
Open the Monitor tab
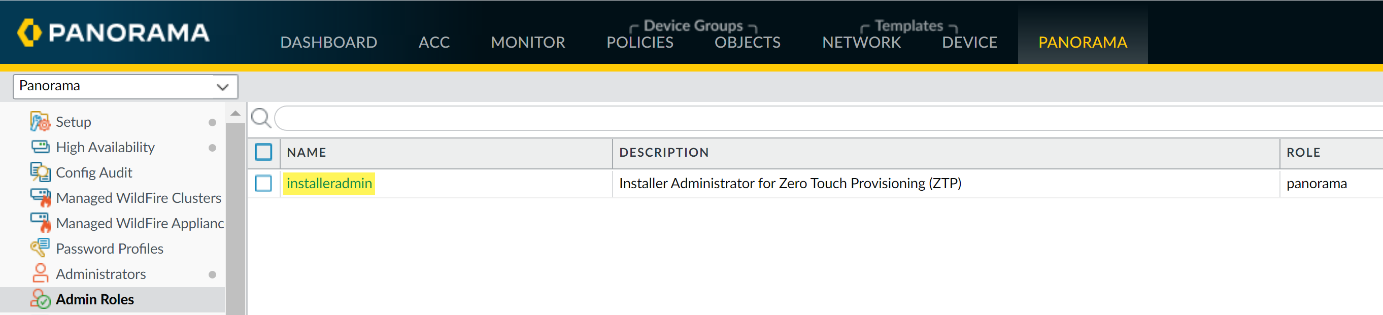pyautogui.click(x=528, y=43)
